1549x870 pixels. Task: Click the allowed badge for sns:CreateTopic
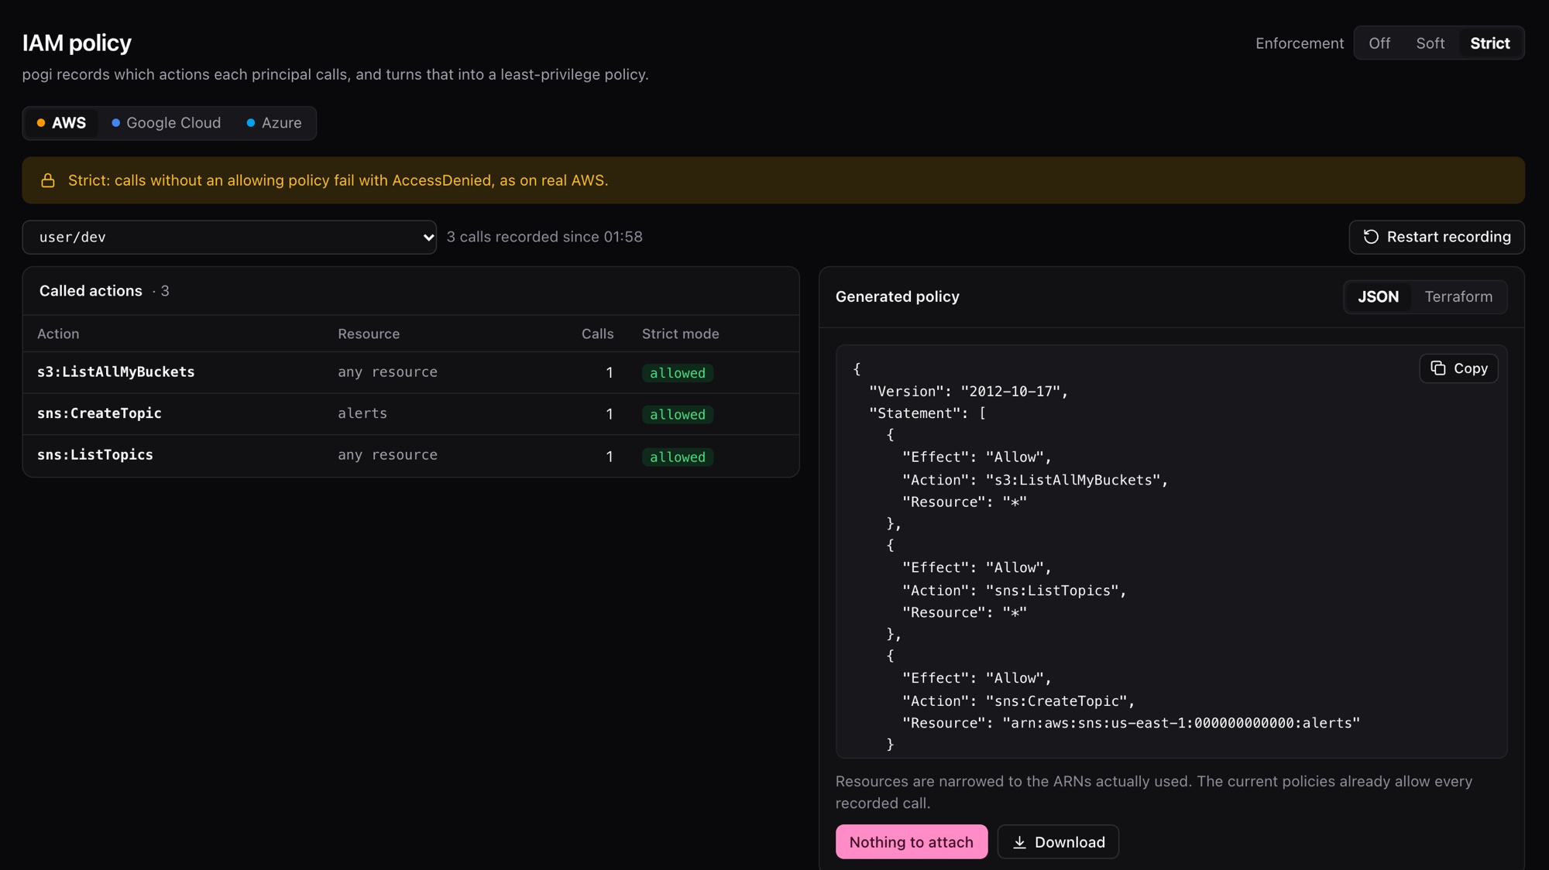(678, 415)
